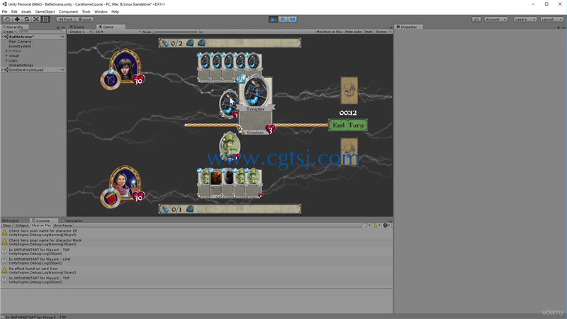
Task: Open the Layout dropdown
Action: 552,19
